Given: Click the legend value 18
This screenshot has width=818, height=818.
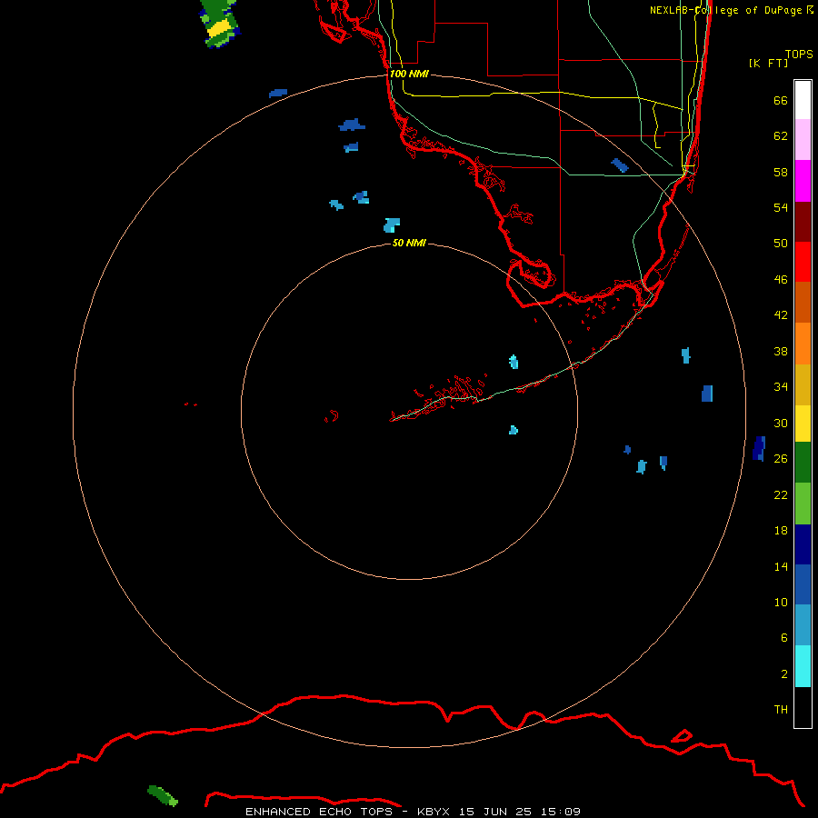Looking at the screenshot, I should [781, 531].
